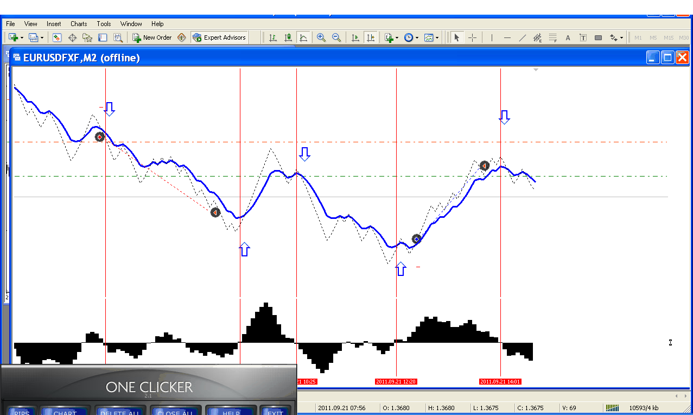Screen dimensions: 693x415
Task: Select the Equidistant Channel tool
Action: coord(538,37)
